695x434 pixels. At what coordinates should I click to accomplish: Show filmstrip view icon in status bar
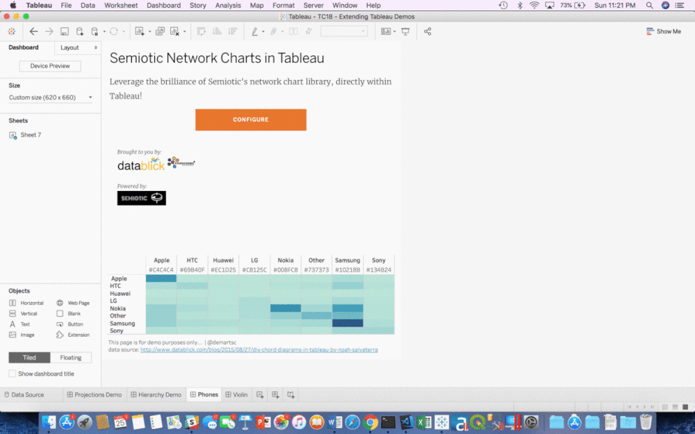(675, 406)
